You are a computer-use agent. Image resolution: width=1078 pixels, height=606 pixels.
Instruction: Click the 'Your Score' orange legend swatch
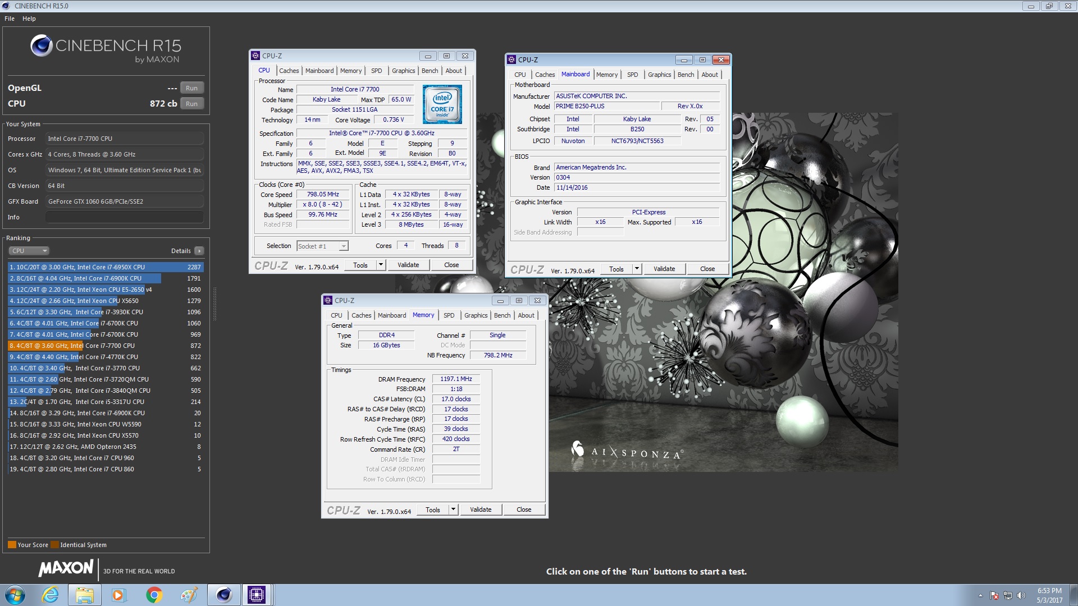point(12,545)
